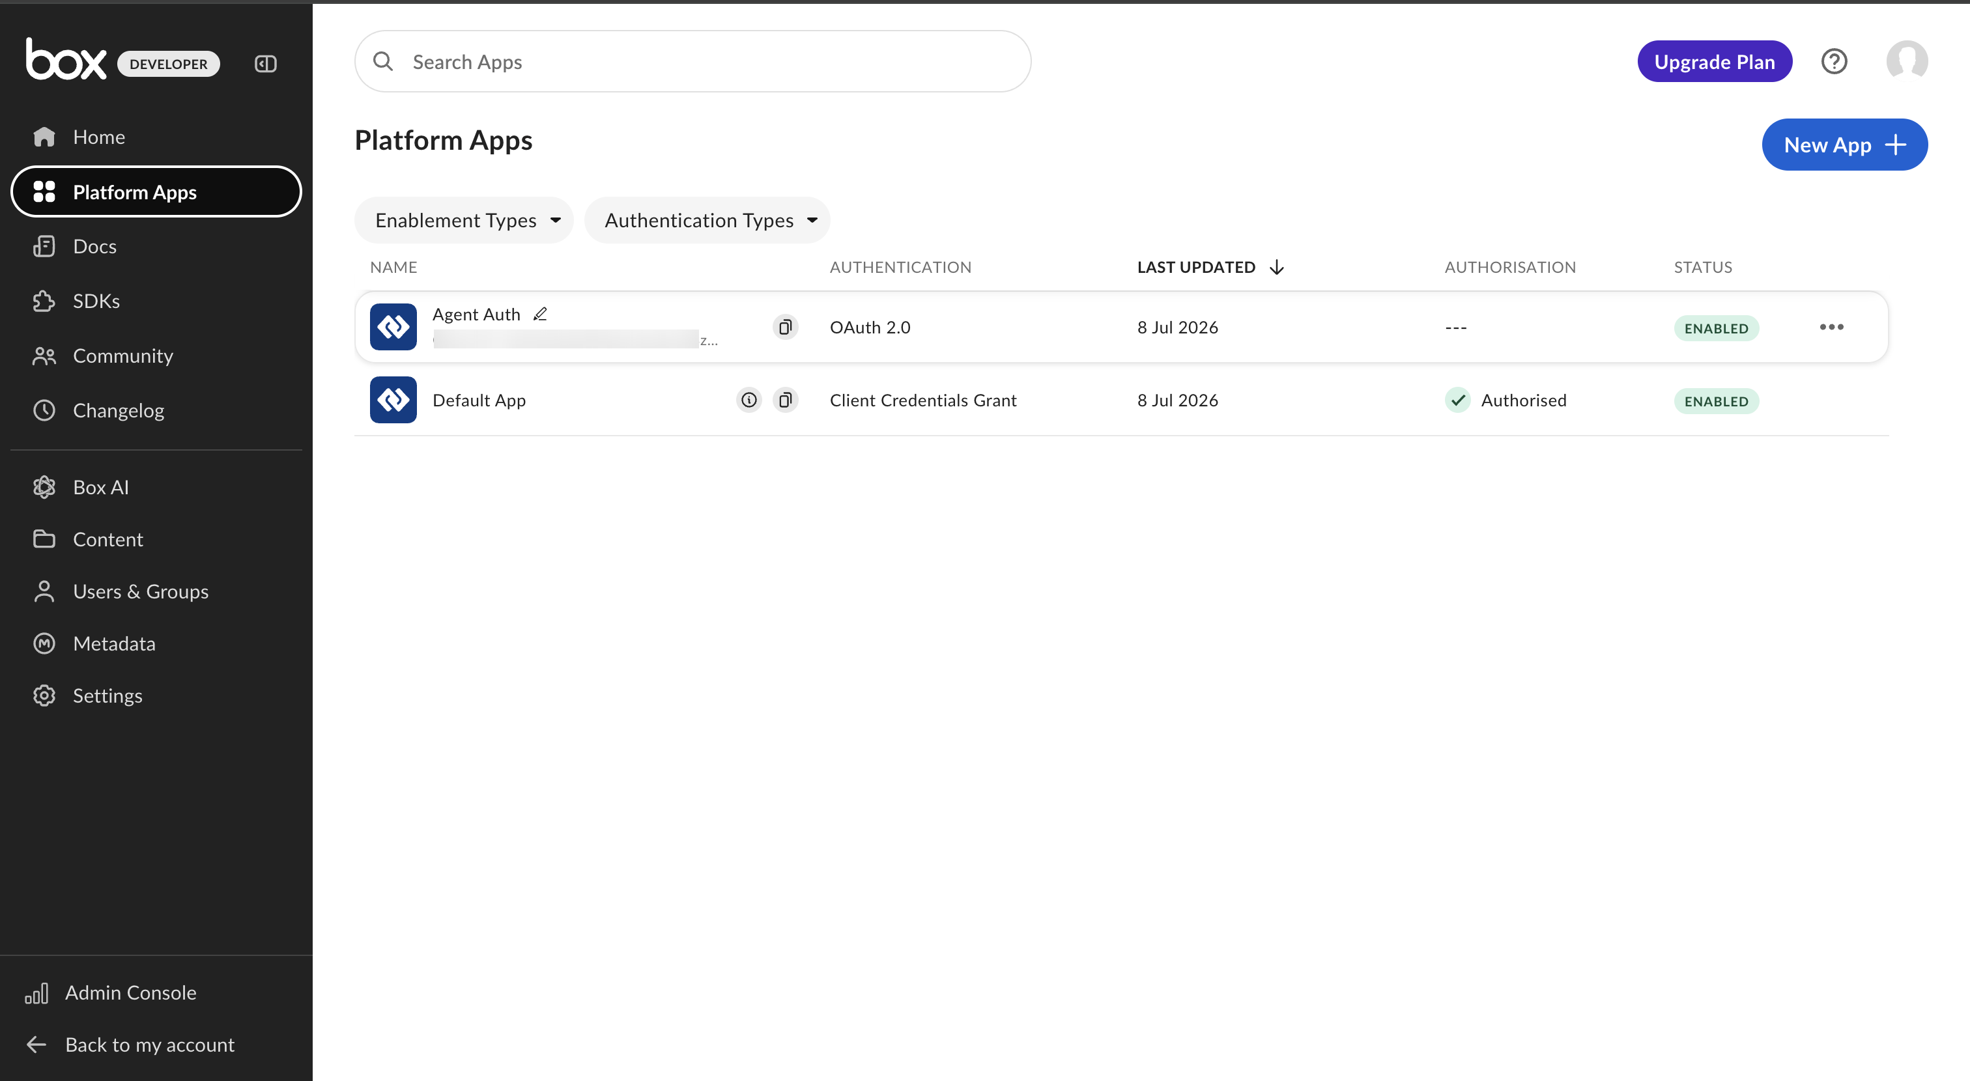Copy the Agent Auth client ID
Screen dimensions: 1970x1081
coord(784,327)
